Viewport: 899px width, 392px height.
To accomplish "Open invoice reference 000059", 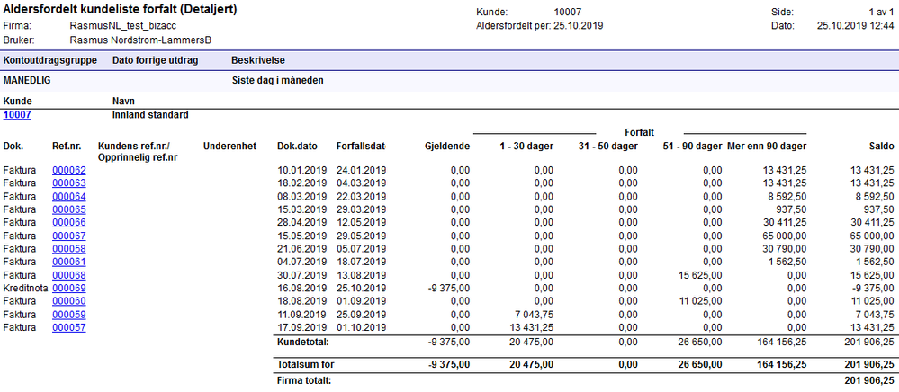I will 68,314.
